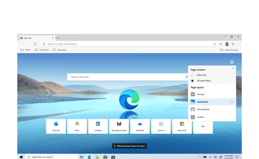This screenshot has height=159, width=259.
Task: Open the Shopping favorites folder
Action: tap(59, 50)
